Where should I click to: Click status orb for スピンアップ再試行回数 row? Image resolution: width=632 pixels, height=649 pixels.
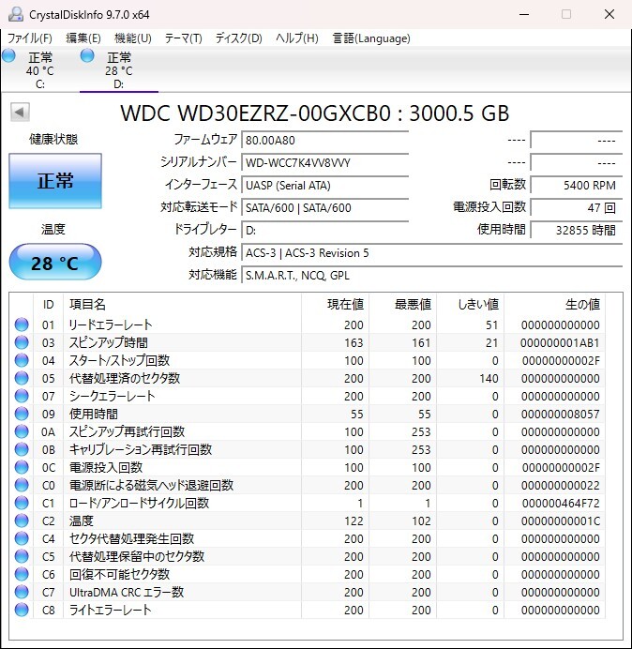point(22,431)
